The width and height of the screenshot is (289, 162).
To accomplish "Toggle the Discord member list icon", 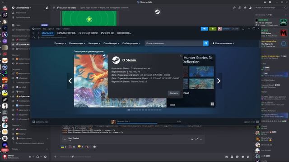I will click(x=250, y=8).
